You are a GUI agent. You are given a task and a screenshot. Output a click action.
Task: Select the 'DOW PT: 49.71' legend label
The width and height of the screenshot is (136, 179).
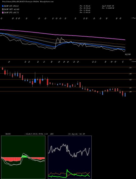pos(11,12)
